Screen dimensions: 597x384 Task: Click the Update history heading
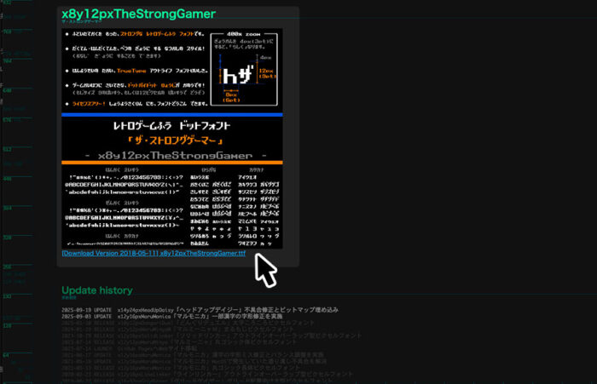101,290
